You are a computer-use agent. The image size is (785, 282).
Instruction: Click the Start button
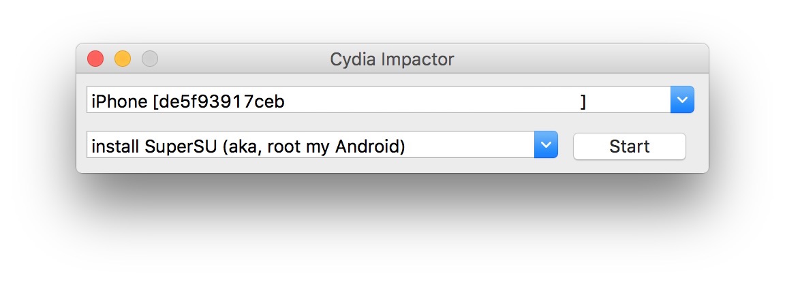coord(629,146)
